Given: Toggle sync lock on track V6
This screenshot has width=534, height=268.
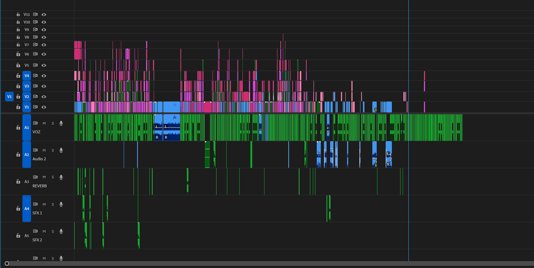Looking at the screenshot, I should coord(35,54).
